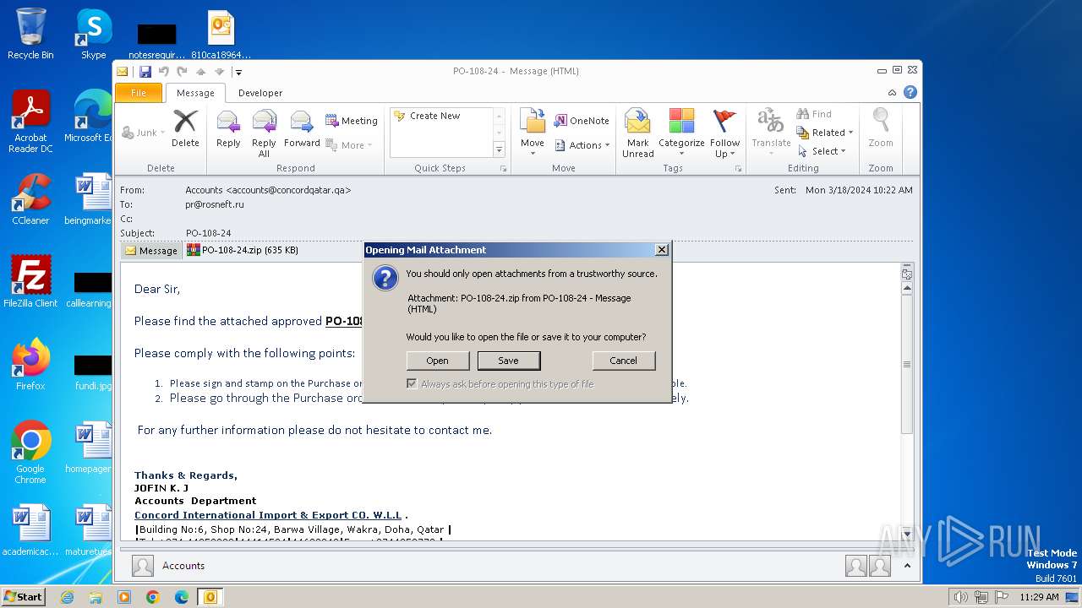Click Find in Editing group
Screen dimensions: 1082x608
(815, 114)
